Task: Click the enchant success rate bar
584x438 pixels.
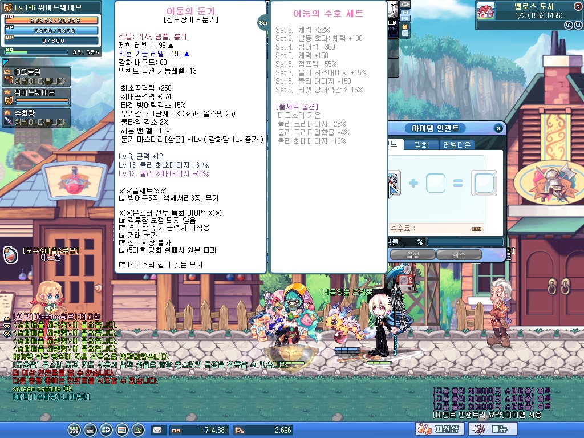Action: pos(464,242)
